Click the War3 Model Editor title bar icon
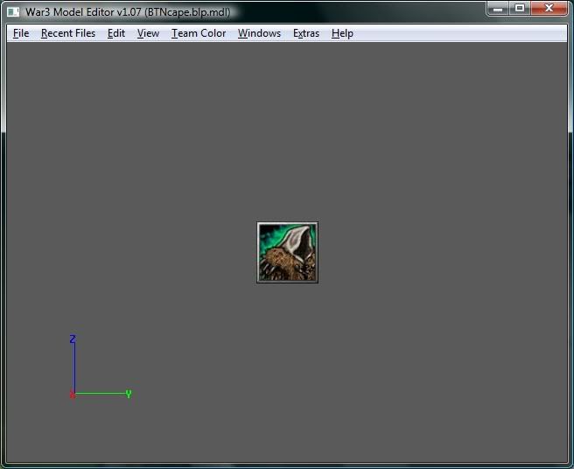This screenshot has width=574, height=469. (x=13, y=12)
